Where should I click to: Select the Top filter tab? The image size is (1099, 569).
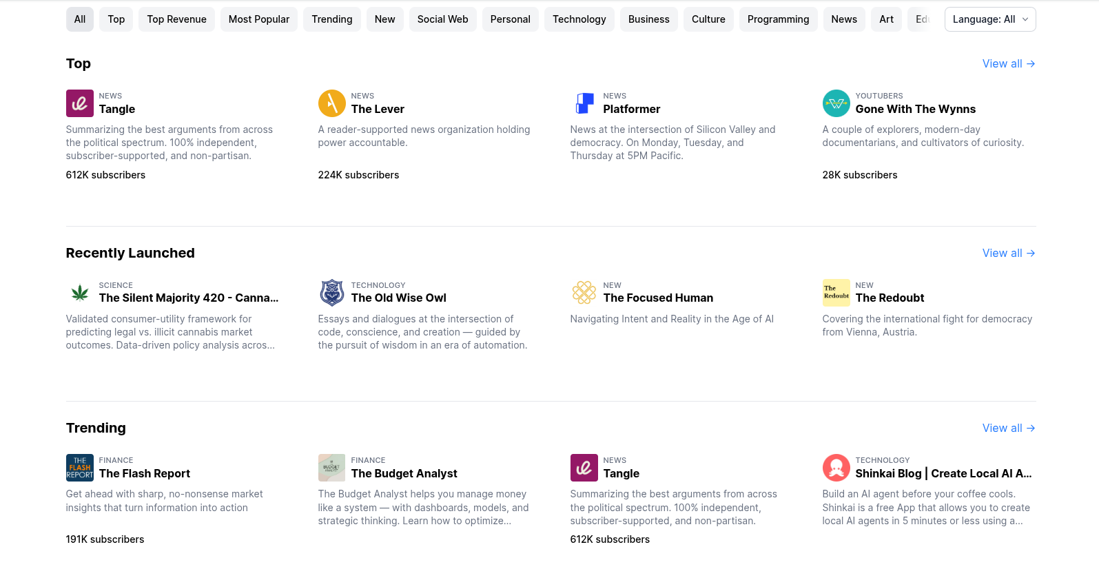click(116, 19)
